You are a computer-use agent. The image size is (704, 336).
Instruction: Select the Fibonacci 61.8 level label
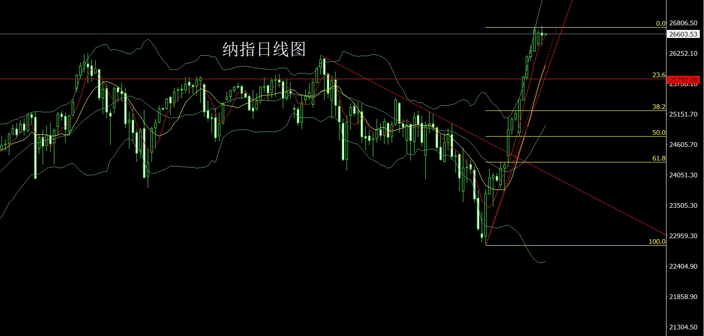pyautogui.click(x=659, y=159)
